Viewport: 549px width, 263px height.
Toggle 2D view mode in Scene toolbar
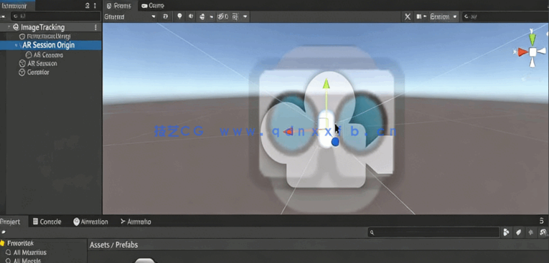pos(165,16)
